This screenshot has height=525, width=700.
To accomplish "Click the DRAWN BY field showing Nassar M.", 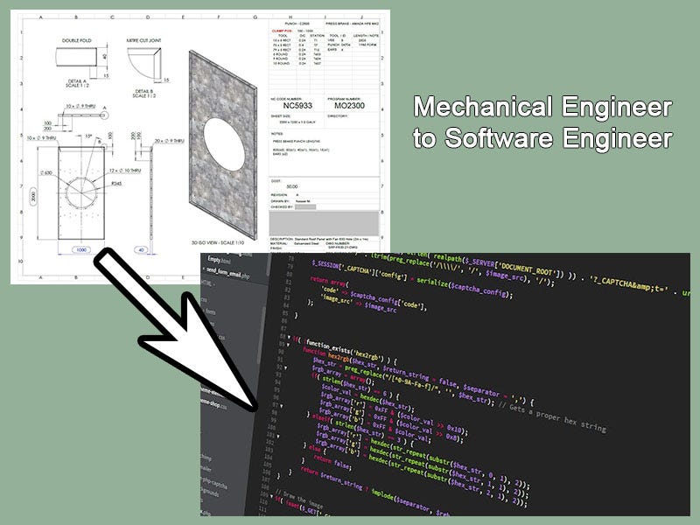I will [x=303, y=201].
